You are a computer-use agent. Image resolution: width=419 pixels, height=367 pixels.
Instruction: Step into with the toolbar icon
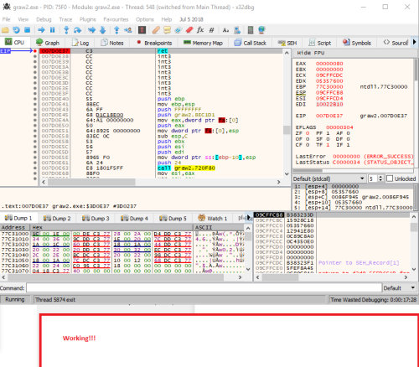tap(66, 30)
